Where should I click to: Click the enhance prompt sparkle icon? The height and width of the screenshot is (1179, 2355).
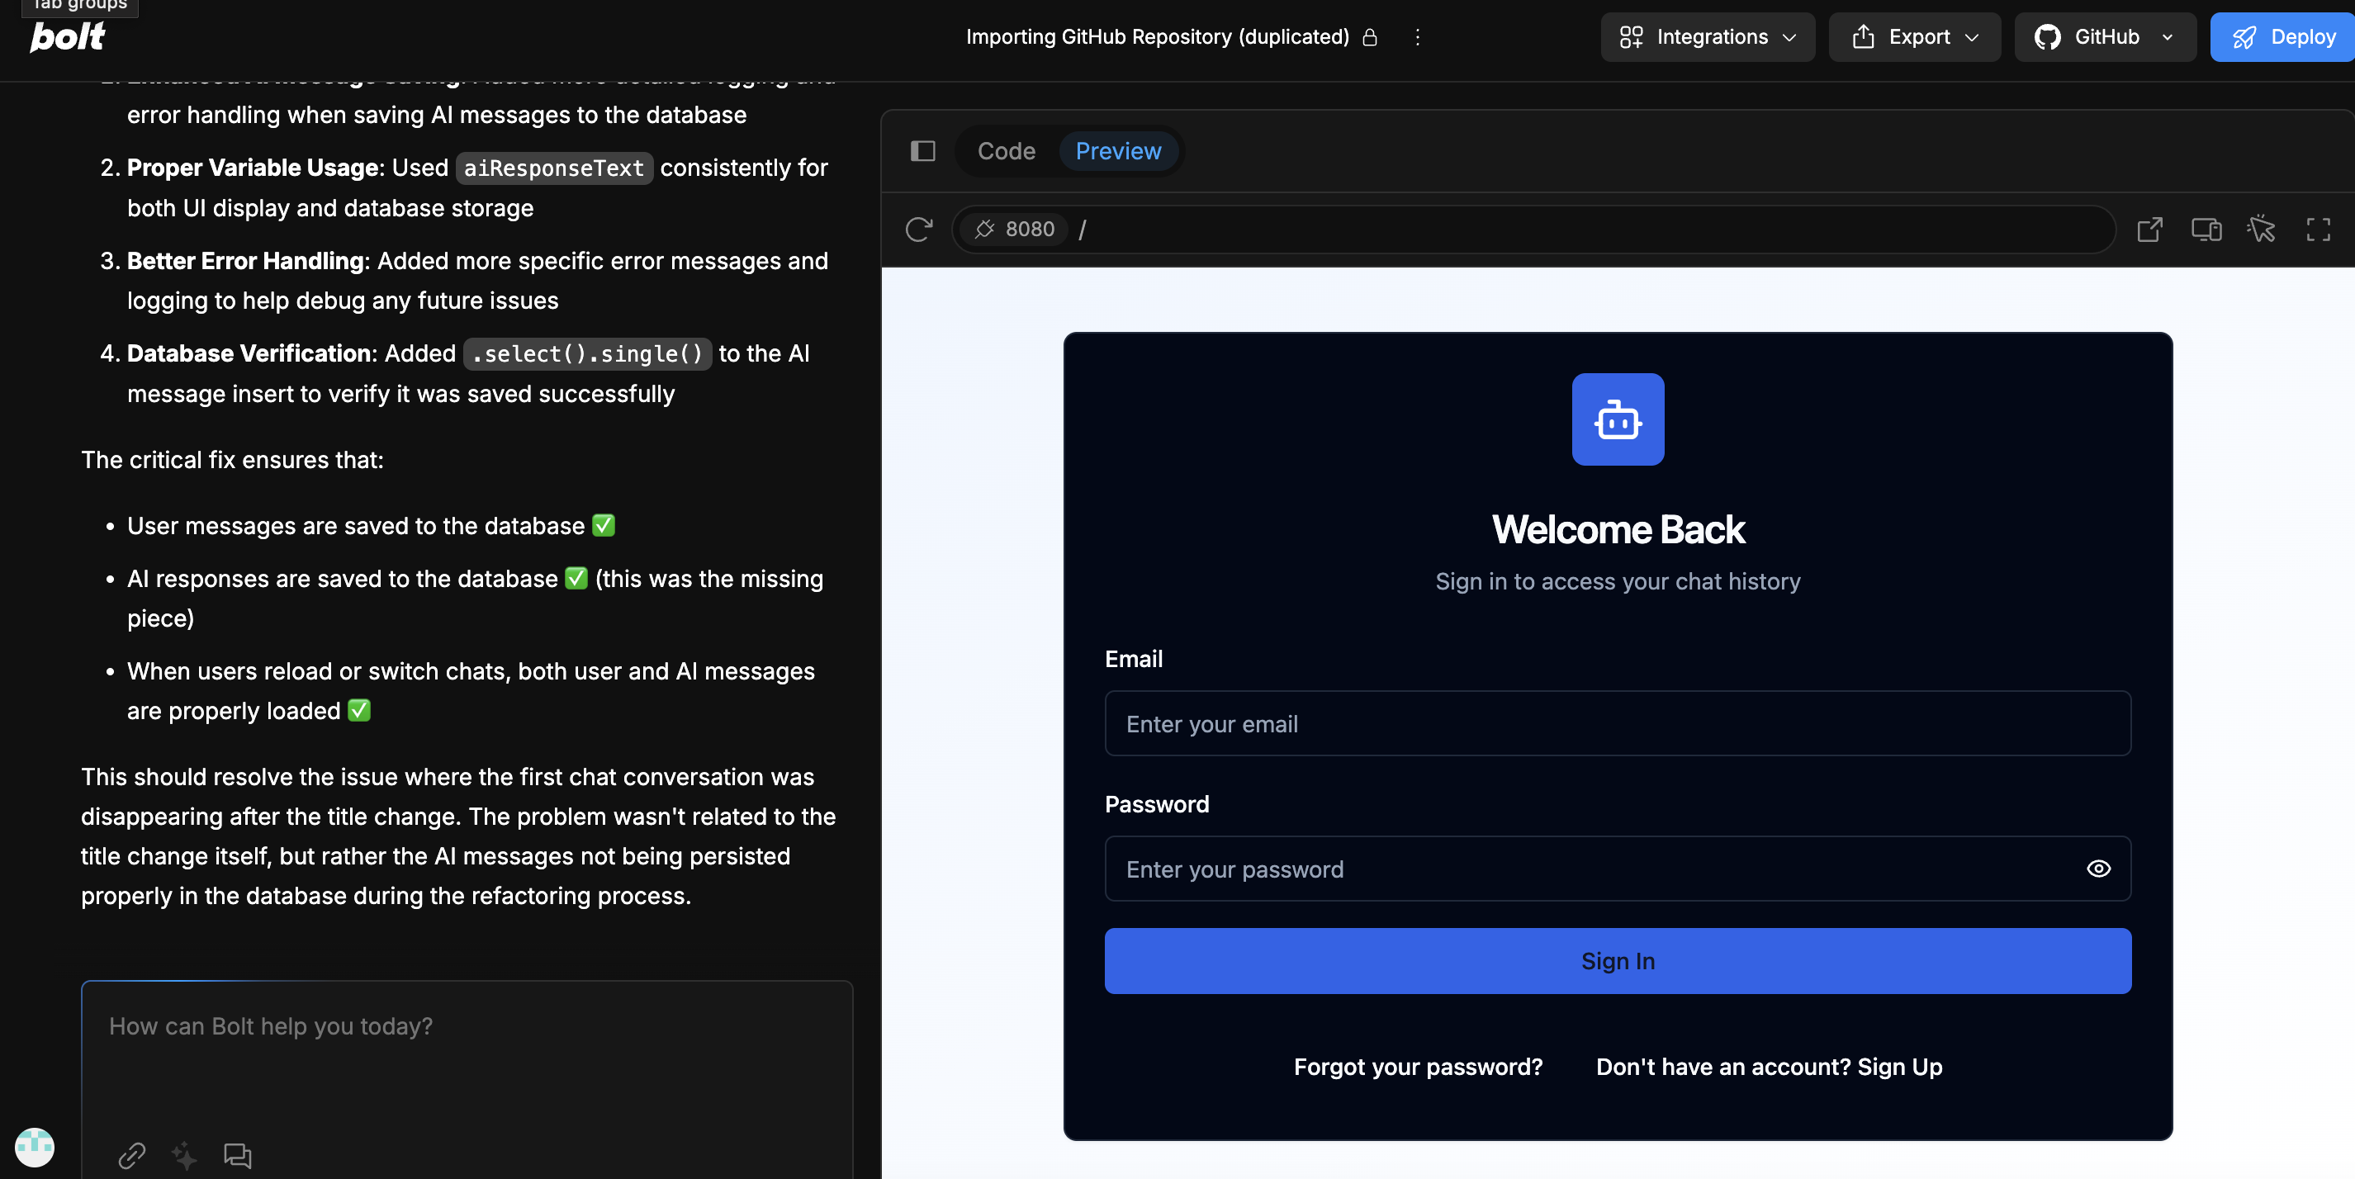tap(185, 1155)
